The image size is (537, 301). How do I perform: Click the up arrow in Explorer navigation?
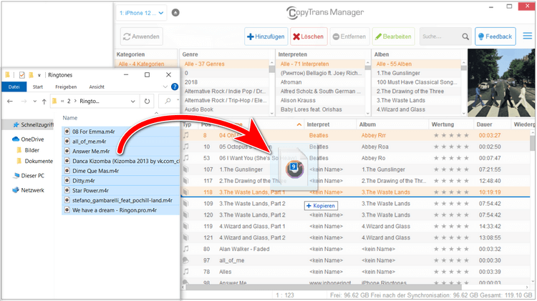tap(44, 102)
